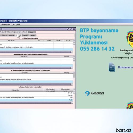
Task: Click the 1-ci ay column header
Action: coord(49,40)
